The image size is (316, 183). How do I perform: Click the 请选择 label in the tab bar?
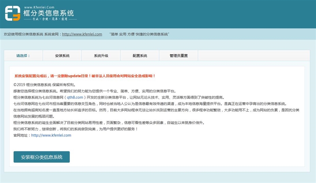(x=23, y=56)
